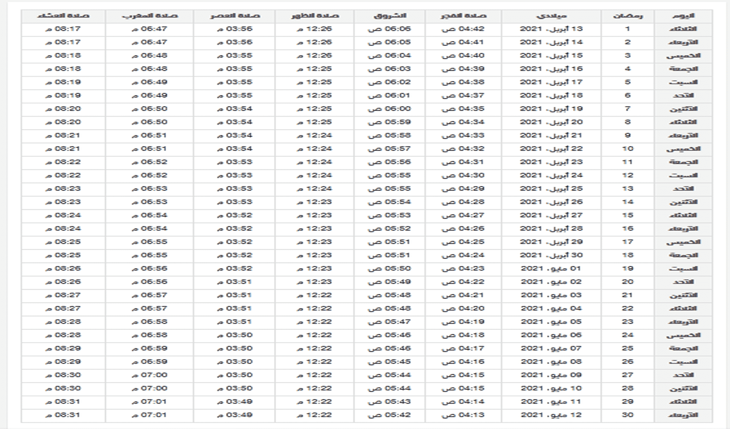This screenshot has width=730, height=429.
Task: Click the date 04 مايو، 2021
Action: click(551, 308)
